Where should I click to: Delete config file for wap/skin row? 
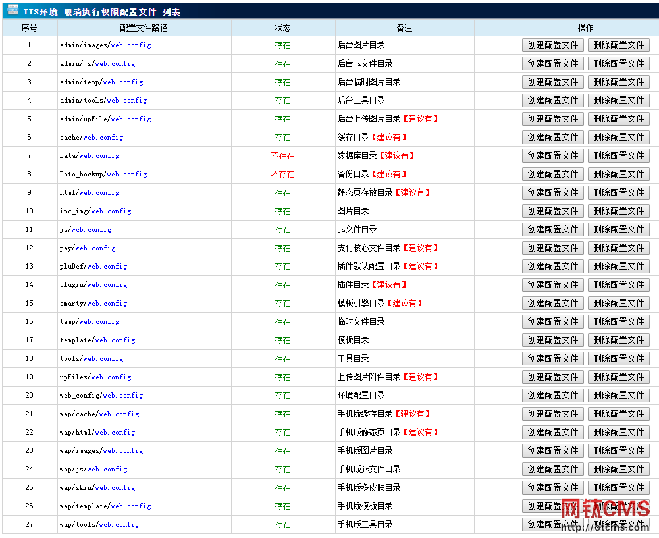(x=618, y=487)
